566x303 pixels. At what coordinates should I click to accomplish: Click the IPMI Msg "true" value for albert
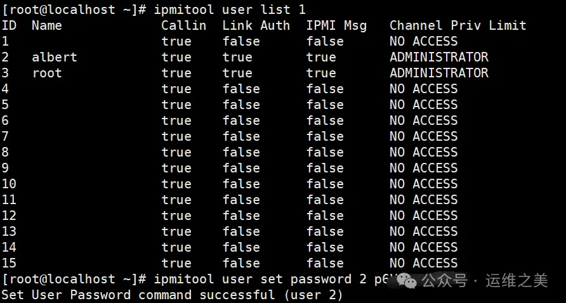coord(321,57)
